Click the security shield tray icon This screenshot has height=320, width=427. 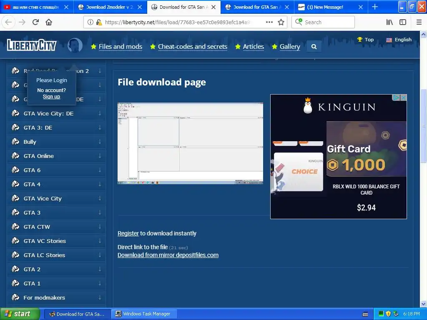click(388, 314)
